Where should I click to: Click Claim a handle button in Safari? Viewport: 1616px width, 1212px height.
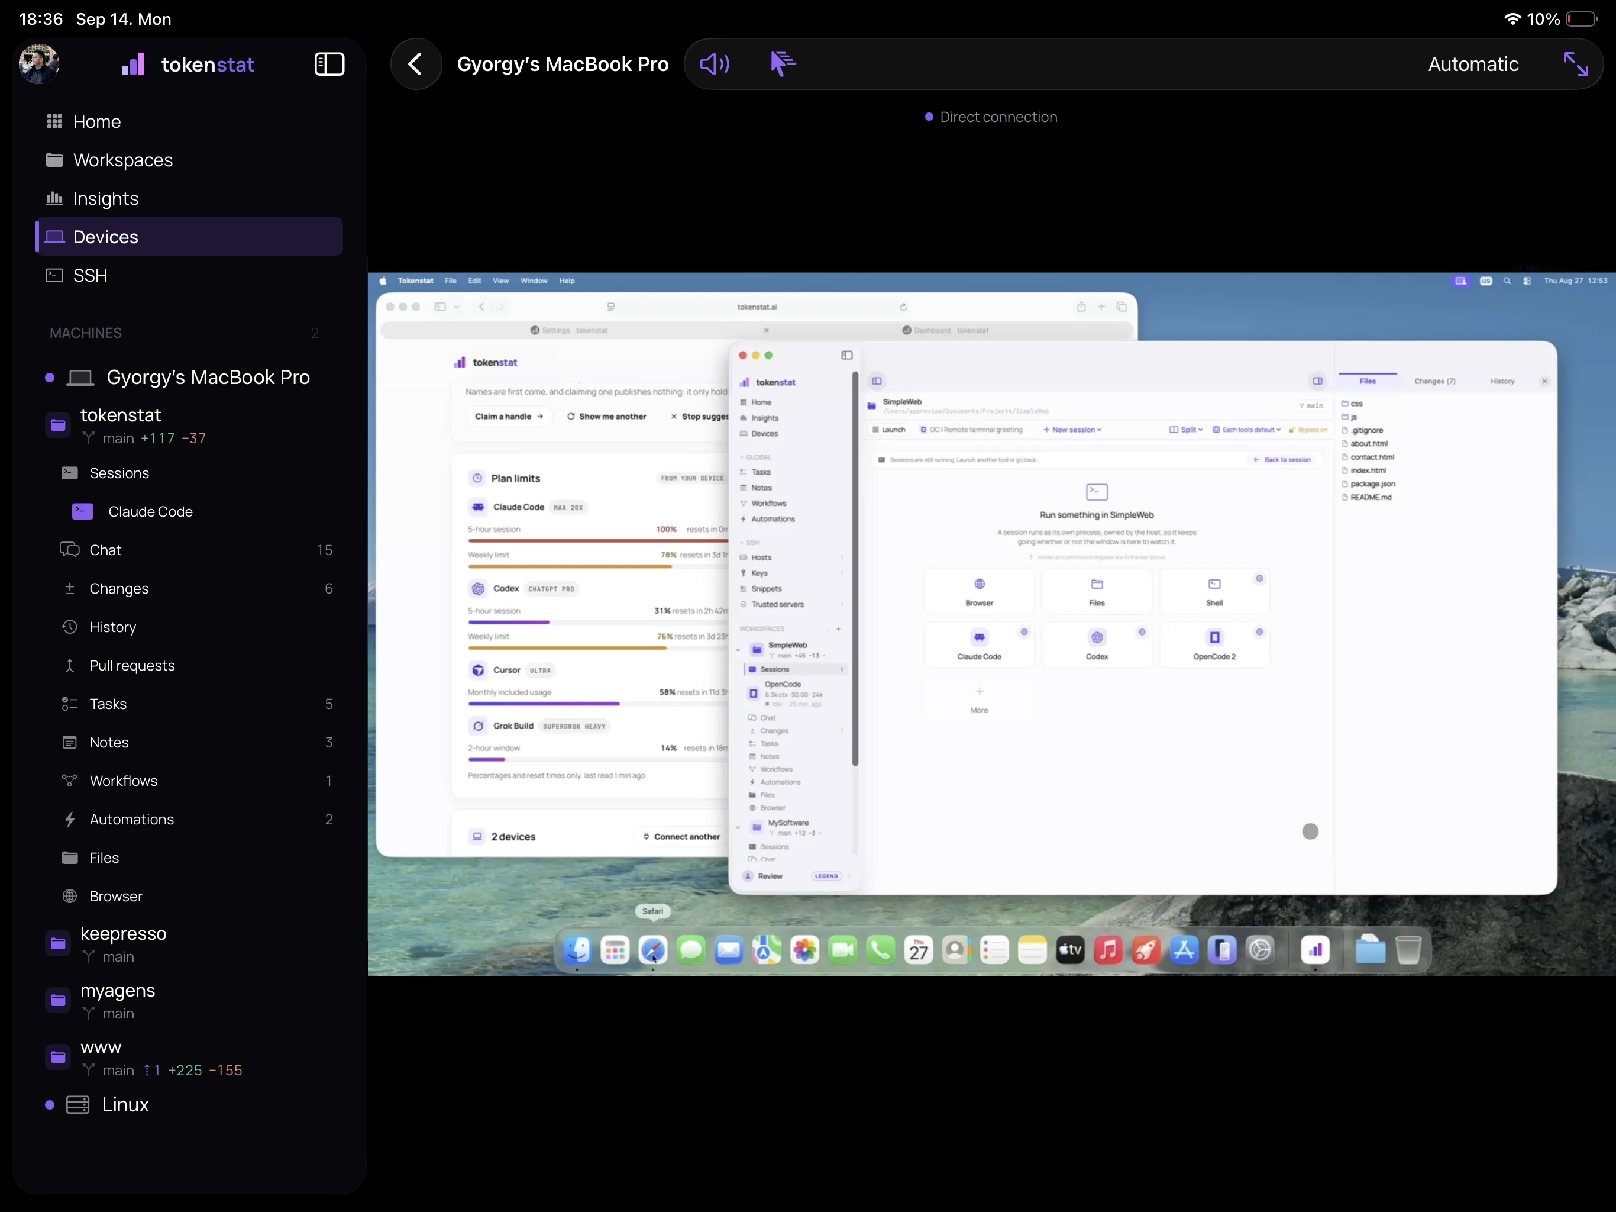pos(509,417)
